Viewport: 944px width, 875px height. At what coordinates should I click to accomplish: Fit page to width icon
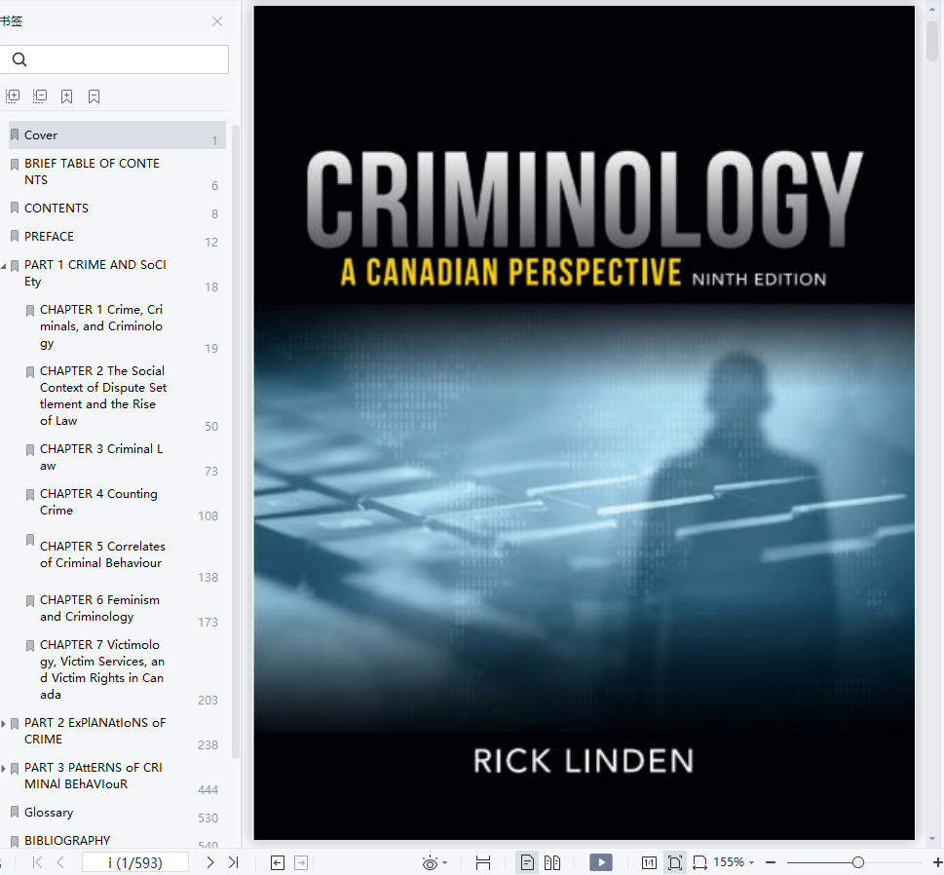click(x=699, y=863)
